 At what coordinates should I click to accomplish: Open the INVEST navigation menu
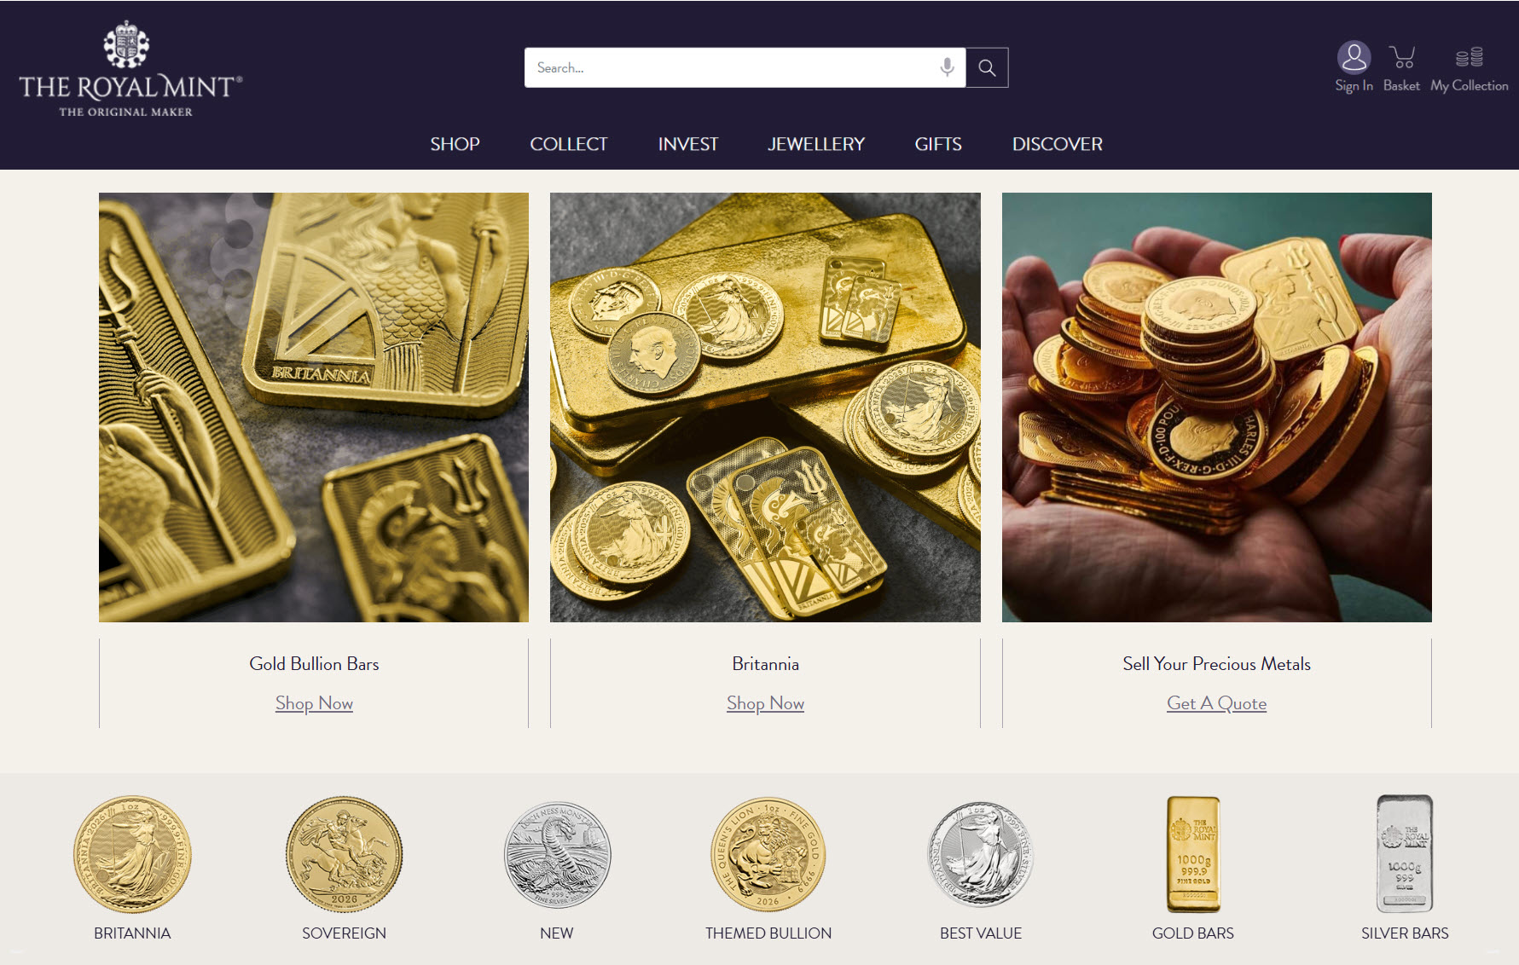click(687, 144)
